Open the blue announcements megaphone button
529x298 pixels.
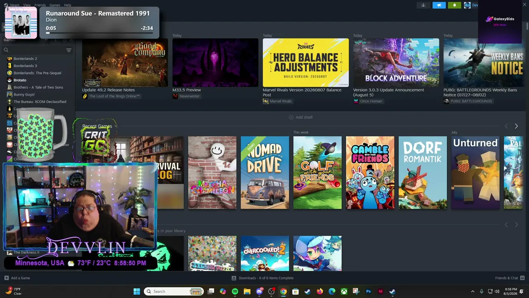[x=439, y=5]
